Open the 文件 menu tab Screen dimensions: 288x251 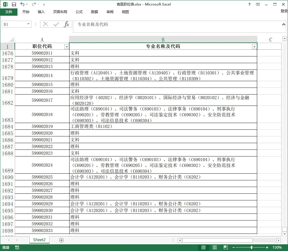(9, 12)
